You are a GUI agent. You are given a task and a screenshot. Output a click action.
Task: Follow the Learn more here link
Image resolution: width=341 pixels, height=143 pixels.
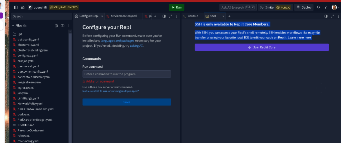(x=299, y=37)
